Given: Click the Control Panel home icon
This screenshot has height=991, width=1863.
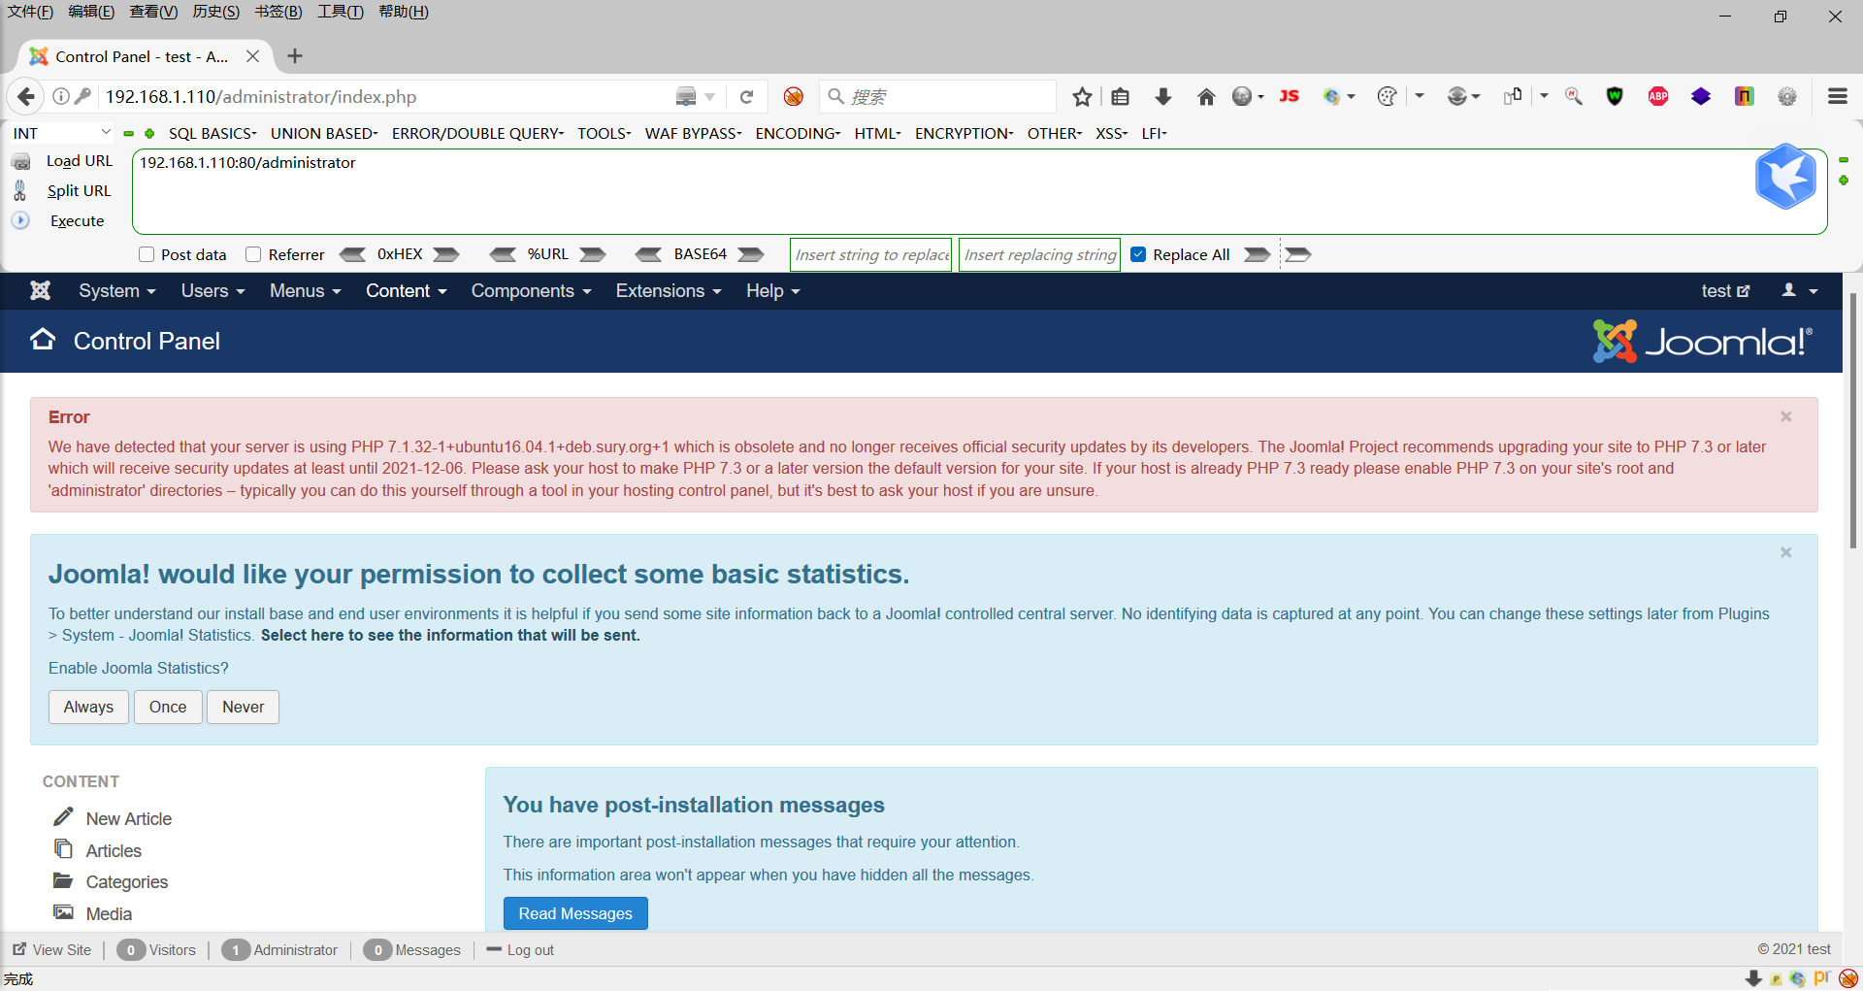Looking at the screenshot, I should (43, 340).
